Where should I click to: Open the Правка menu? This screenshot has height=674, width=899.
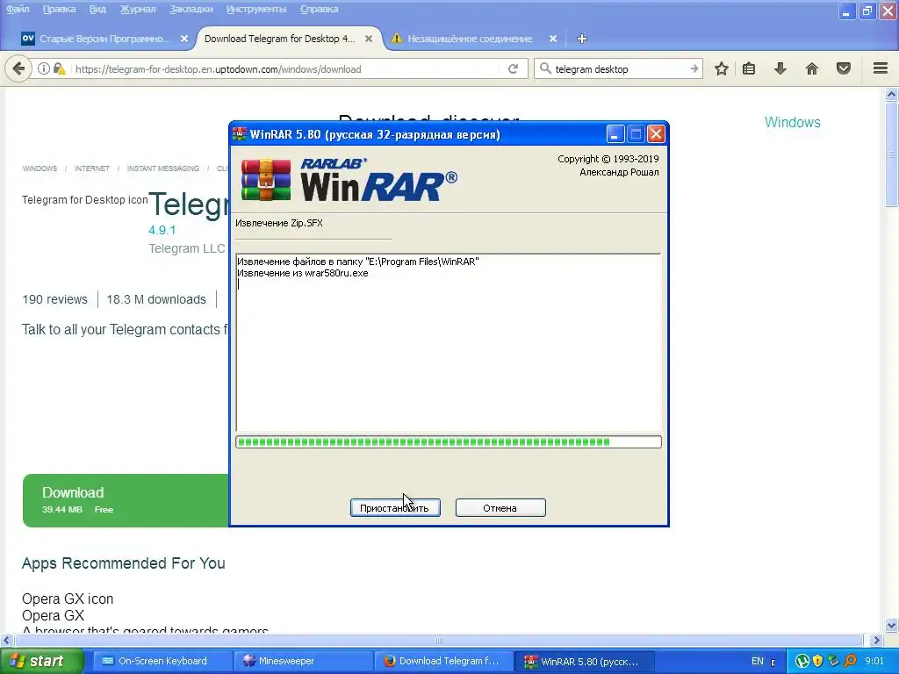[x=59, y=9]
